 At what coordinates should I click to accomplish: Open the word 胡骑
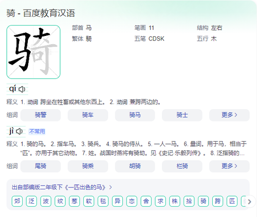click(135, 166)
